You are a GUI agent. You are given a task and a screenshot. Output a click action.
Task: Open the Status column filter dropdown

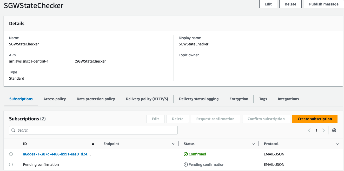pyautogui.click(x=254, y=143)
